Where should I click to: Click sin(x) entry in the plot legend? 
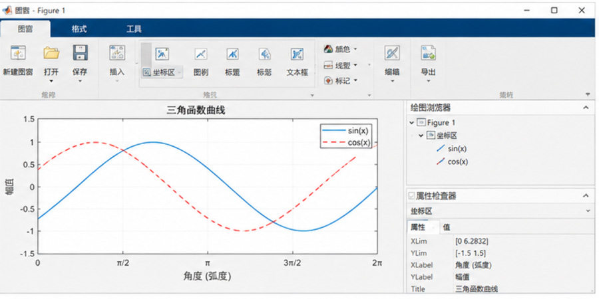[x=346, y=130]
